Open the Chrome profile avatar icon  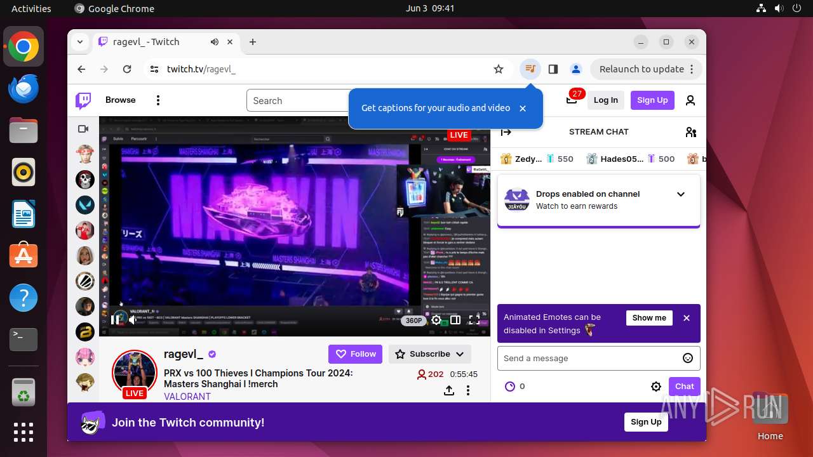(576, 69)
